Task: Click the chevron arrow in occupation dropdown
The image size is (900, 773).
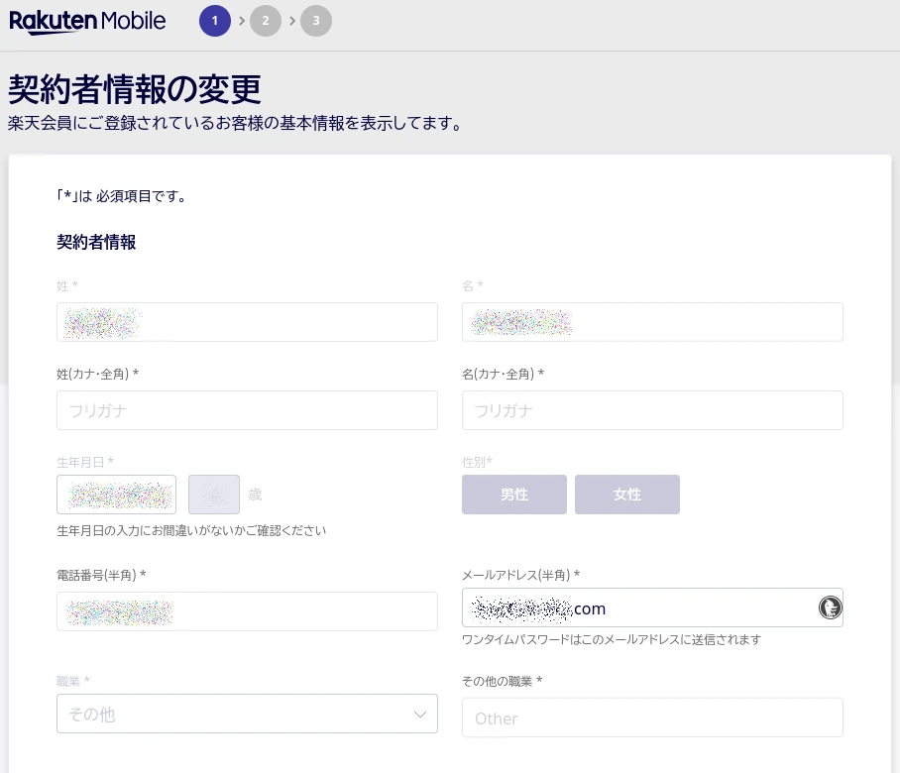Action: click(x=419, y=714)
